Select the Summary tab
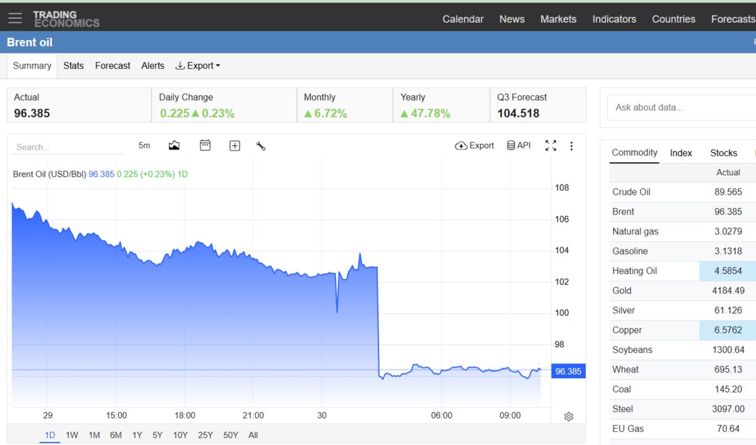The width and height of the screenshot is (756, 445). pos(32,66)
